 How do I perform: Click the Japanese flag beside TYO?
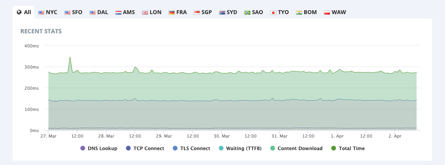[273, 13]
